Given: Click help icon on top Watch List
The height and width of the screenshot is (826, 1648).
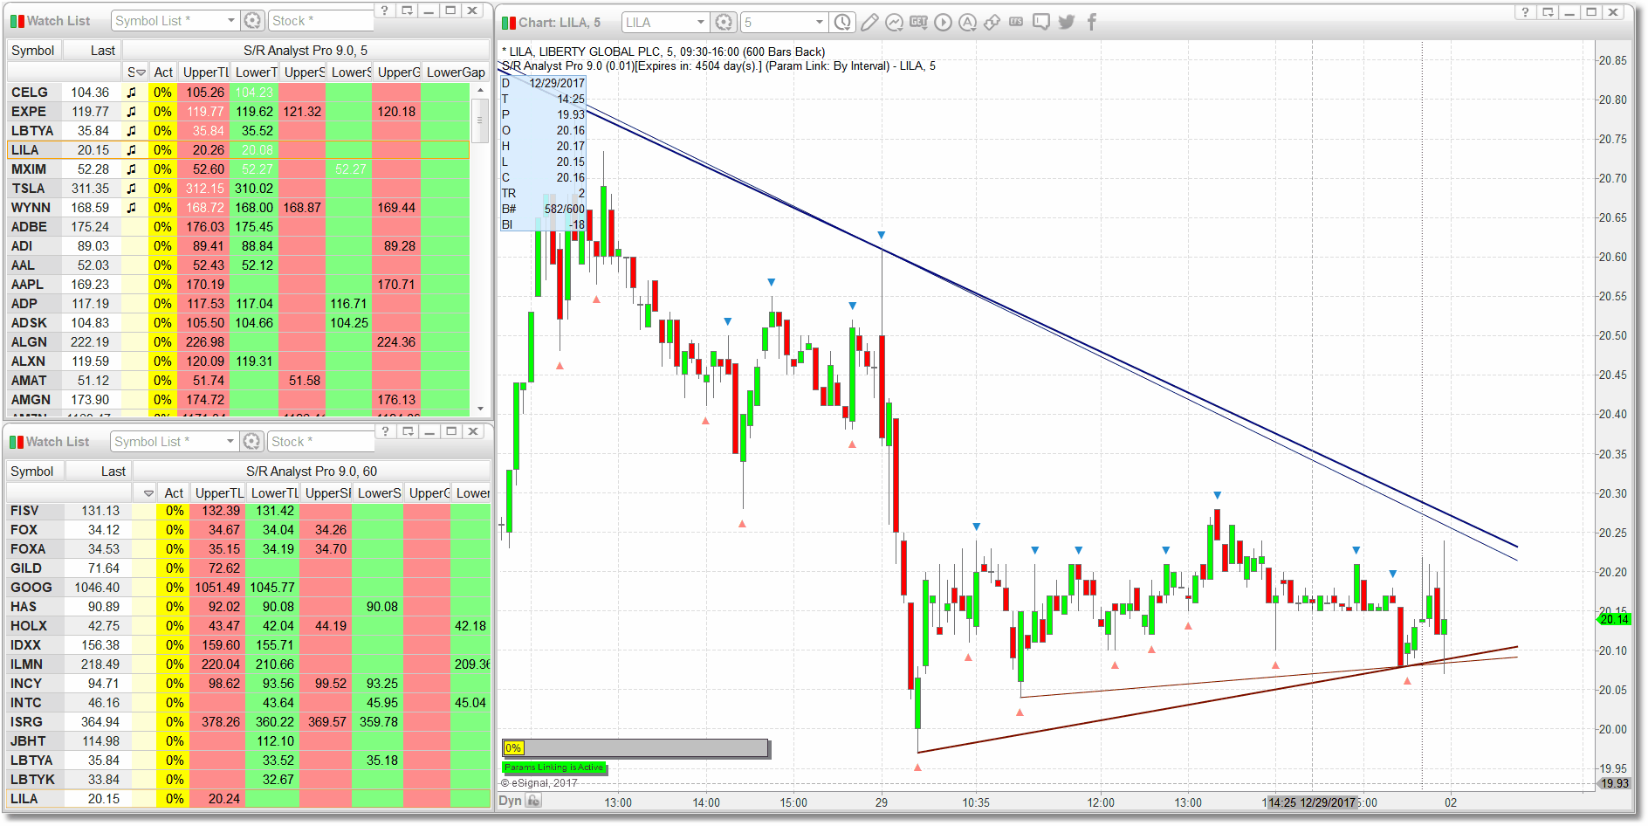Looking at the screenshot, I should (x=384, y=10).
